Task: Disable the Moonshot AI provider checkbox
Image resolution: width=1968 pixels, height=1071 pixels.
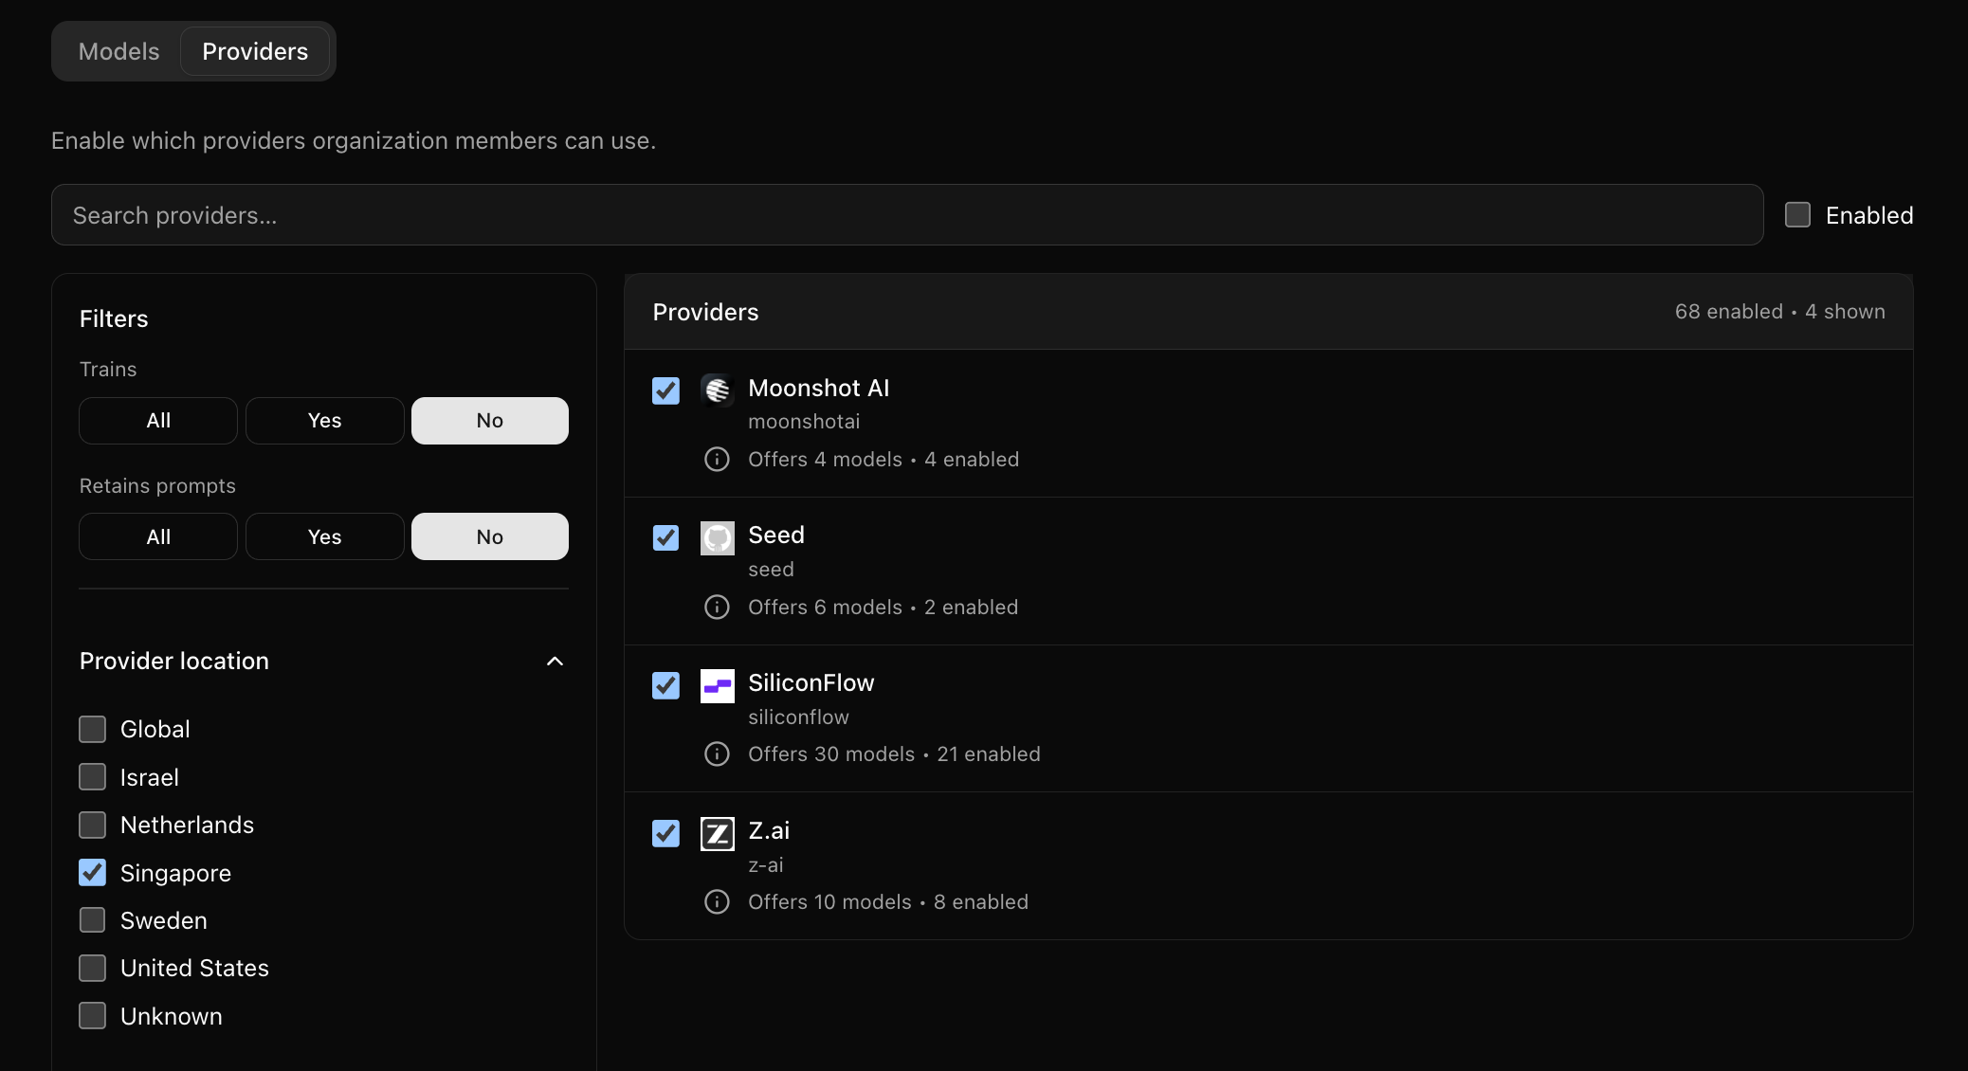Action: [x=665, y=390]
